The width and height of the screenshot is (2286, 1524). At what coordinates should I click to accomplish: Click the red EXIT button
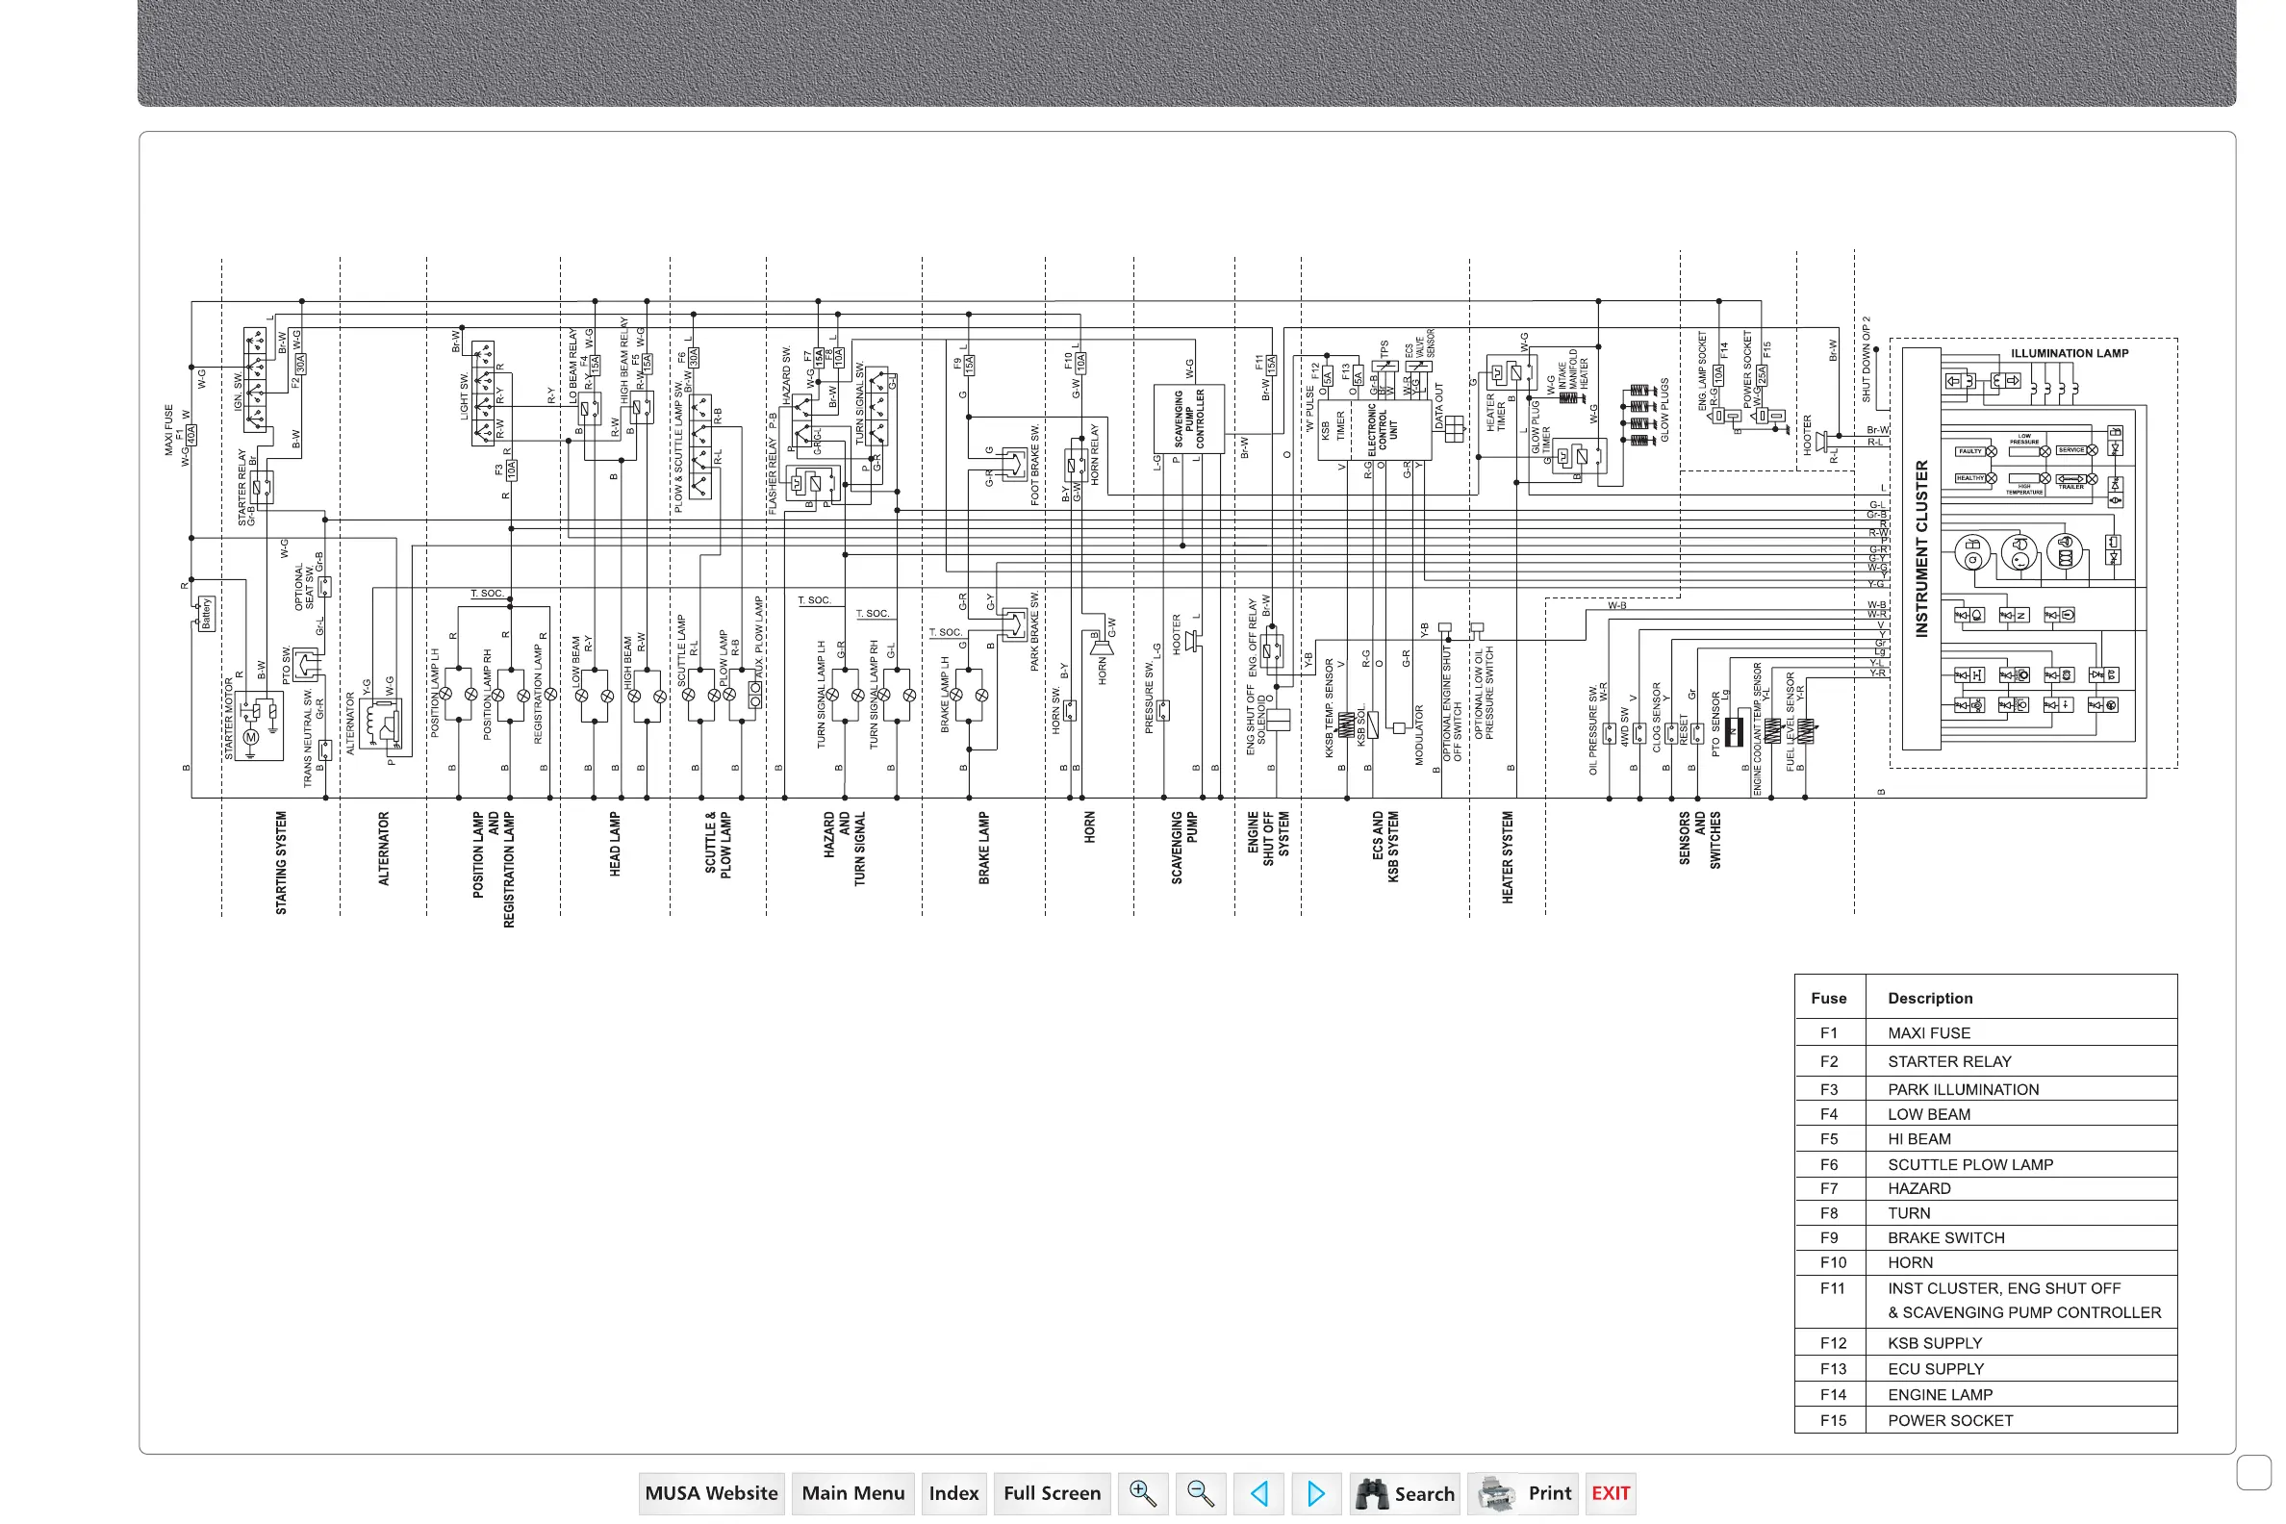1611,1493
